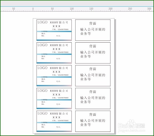The height and width of the screenshot is (136, 154).
Task: Select 'XXX有限公司' text in the topmost card
Action: click(x=59, y=23)
